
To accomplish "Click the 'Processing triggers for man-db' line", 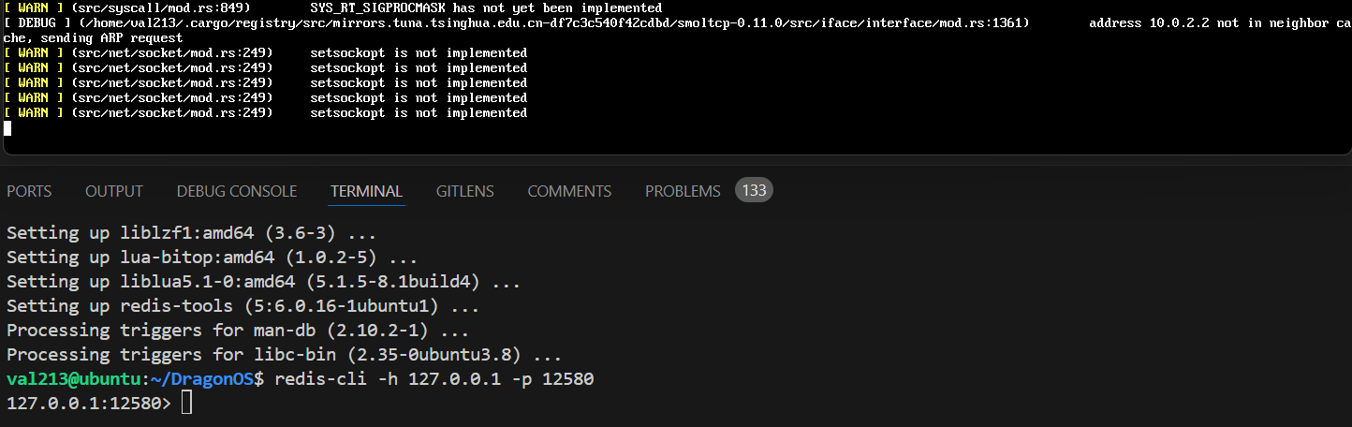I will click(238, 331).
